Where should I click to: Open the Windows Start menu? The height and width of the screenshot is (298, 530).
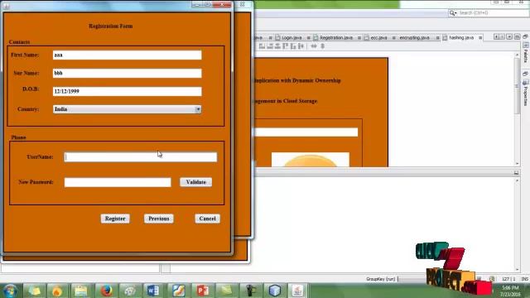point(11,291)
